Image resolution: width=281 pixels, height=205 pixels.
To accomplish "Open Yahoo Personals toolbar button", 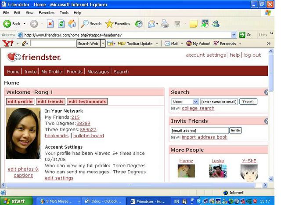I will point(225,44).
